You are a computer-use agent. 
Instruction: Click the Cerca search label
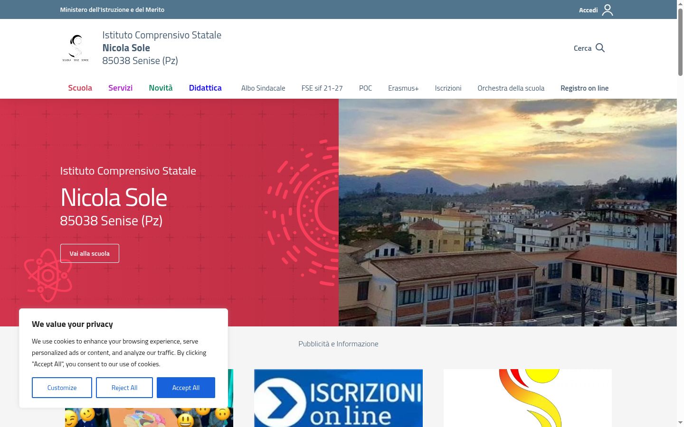click(582, 48)
